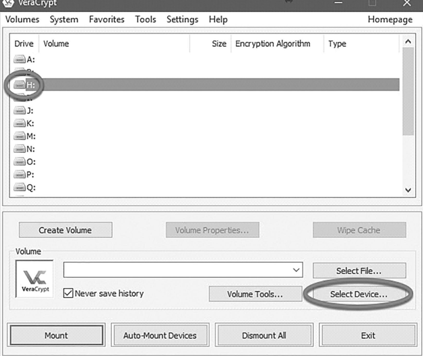Click scroll down arrow of drive list
This screenshot has width=423, height=356.
click(x=408, y=190)
